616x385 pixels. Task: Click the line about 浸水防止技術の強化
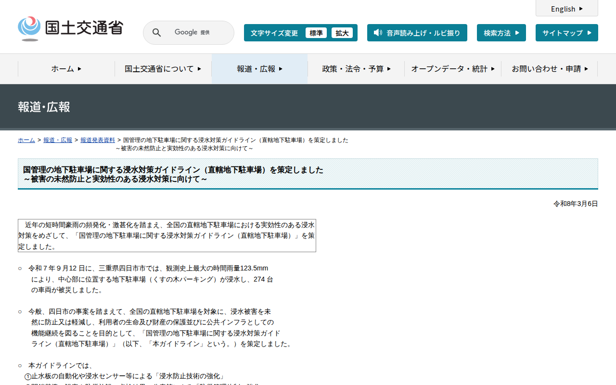(x=125, y=376)
